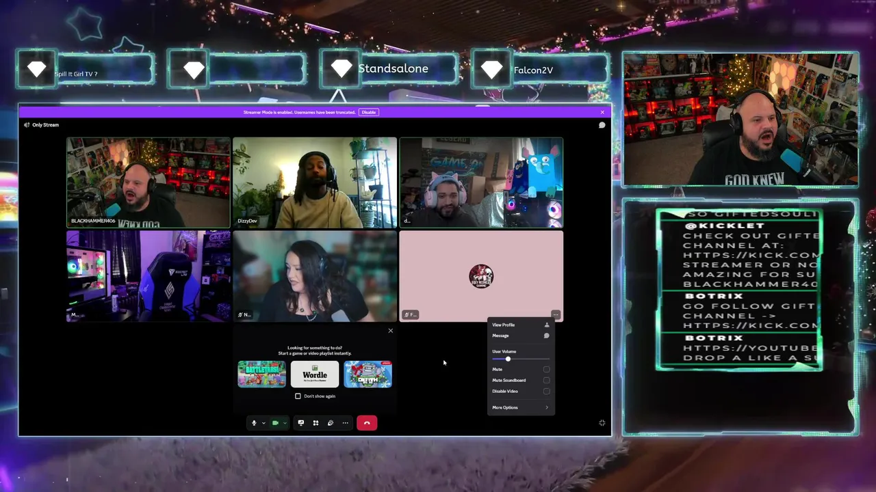This screenshot has height=492, width=876.
Task: Click the Falcon2V badge in overlay
Action: (541, 70)
